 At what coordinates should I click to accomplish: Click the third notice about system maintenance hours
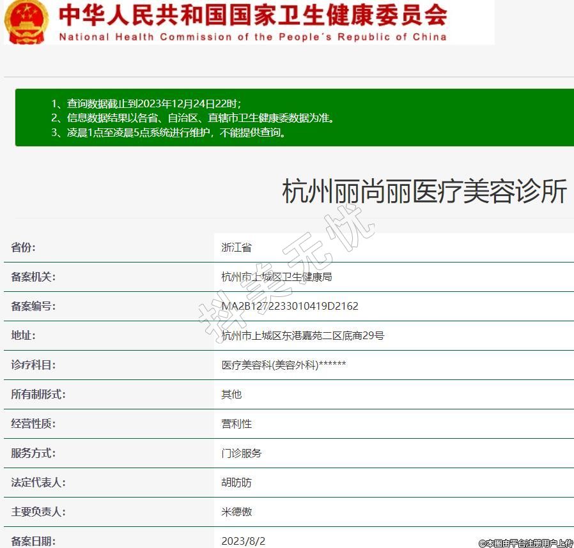[x=169, y=133]
